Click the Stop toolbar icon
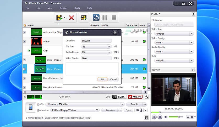219x127 pixels. (114, 18)
